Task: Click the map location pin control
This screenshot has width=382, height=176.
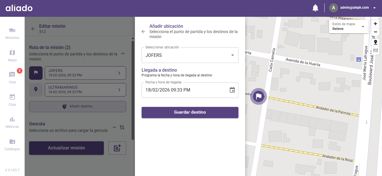Action: click(375, 42)
